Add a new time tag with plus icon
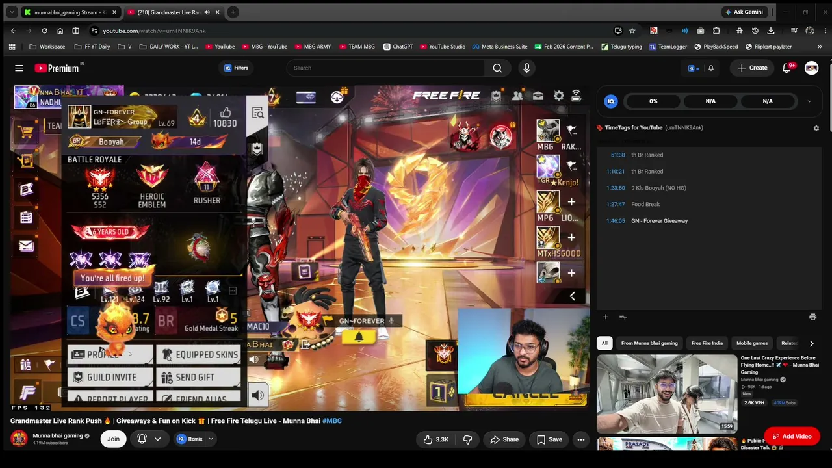The image size is (832, 468). pyautogui.click(x=605, y=317)
